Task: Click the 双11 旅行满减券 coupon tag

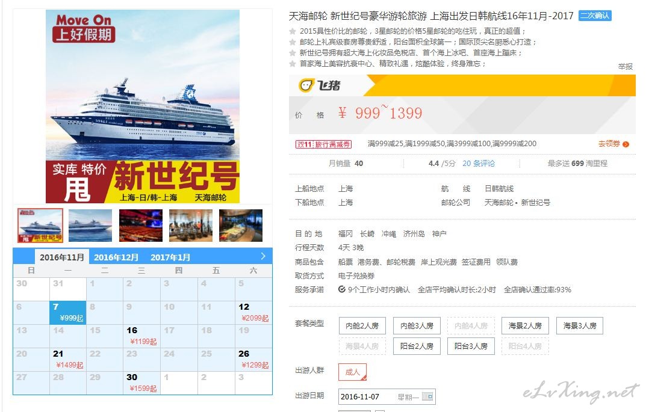Action: [323, 144]
